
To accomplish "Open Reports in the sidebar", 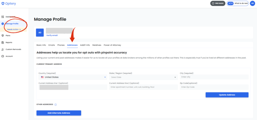I will [9, 42].
